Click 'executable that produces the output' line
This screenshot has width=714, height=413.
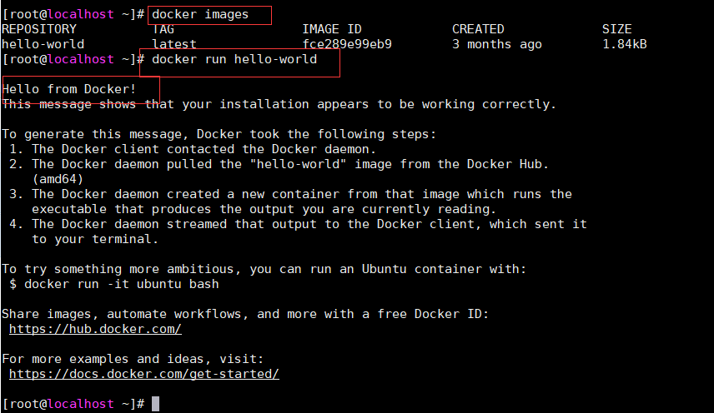coord(264,210)
